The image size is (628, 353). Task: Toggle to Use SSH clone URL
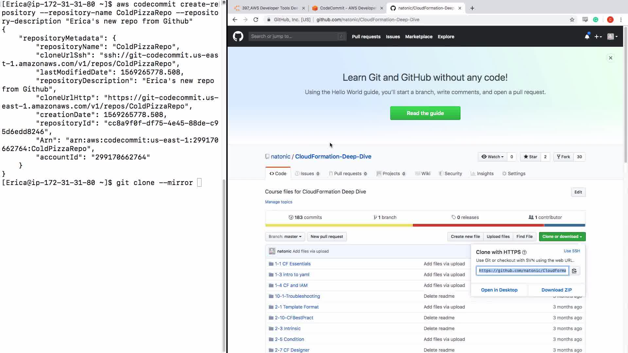tap(571, 251)
